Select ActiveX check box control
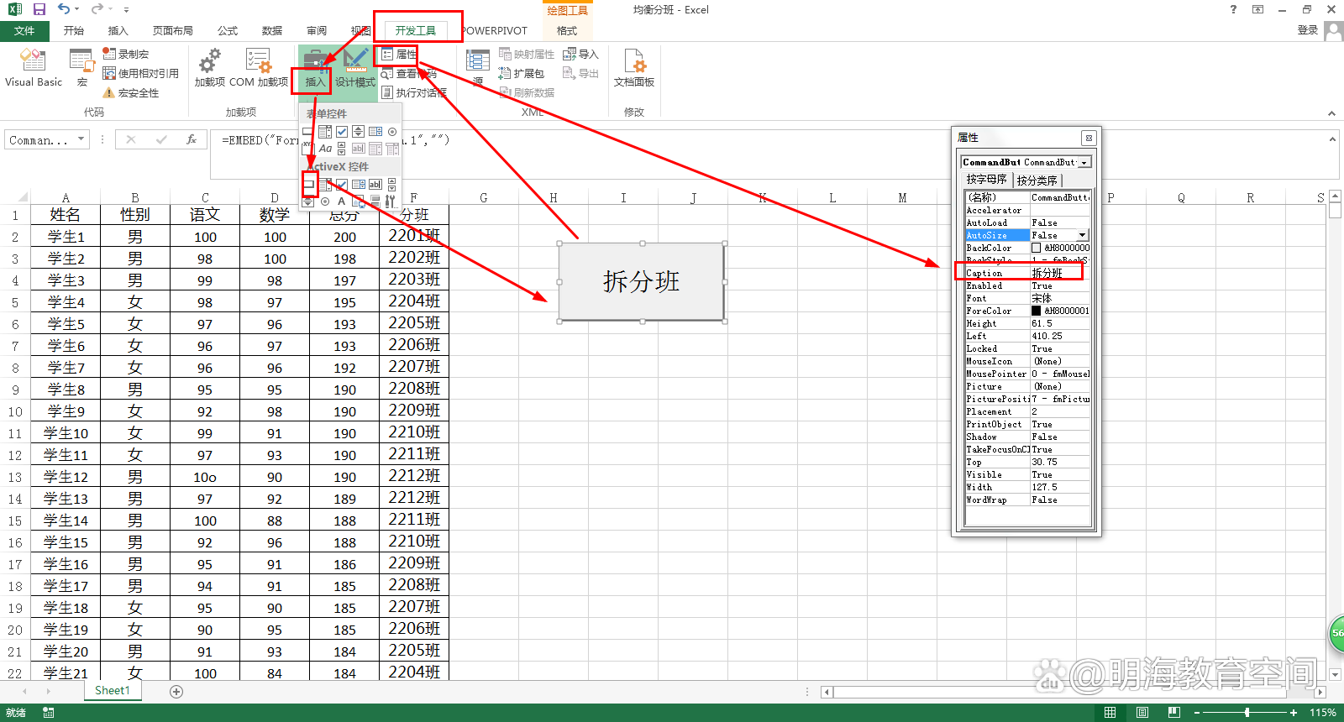1344x722 pixels. 342,184
